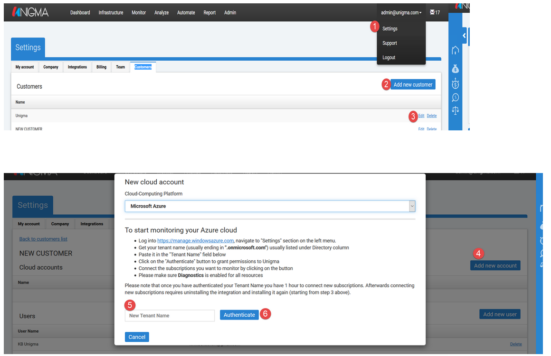Choose Support from the account menu

[389, 43]
